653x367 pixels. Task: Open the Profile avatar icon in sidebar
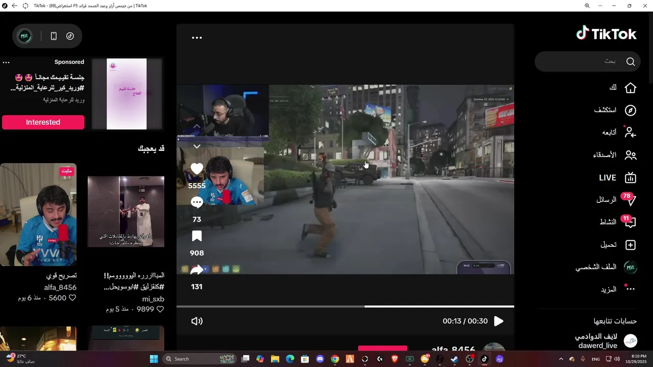click(631, 267)
